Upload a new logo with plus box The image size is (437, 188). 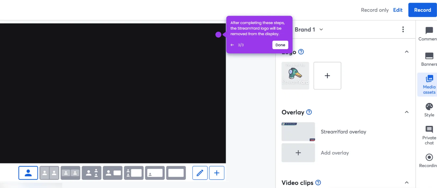coord(327,76)
